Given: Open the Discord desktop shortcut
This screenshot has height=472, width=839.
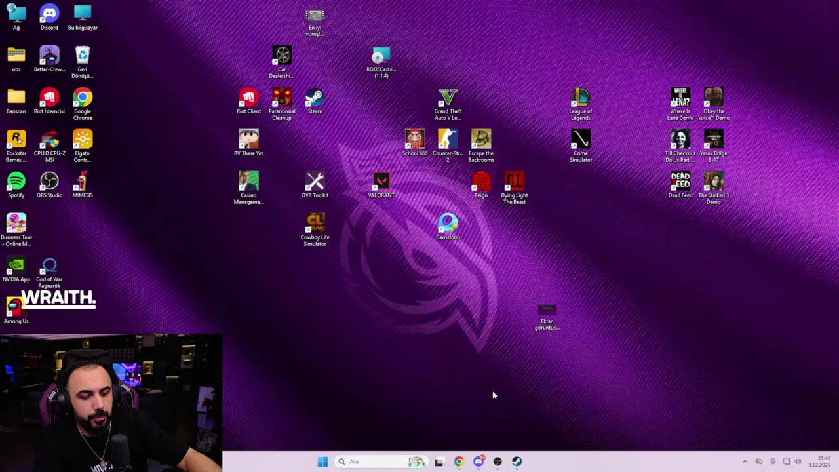Looking at the screenshot, I should [49, 17].
